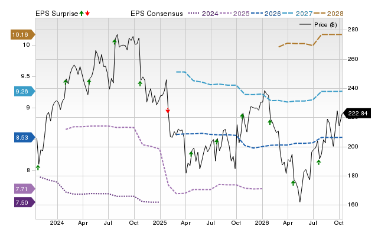Click the 2024 label on the date axis
The height and width of the screenshot is (226, 378).
click(x=57, y=222)
